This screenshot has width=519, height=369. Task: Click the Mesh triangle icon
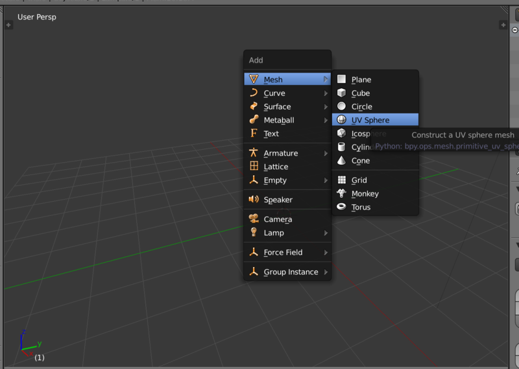coord(254,79)
